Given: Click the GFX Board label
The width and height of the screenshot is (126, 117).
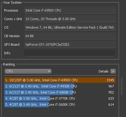Looking at the screenshot, I should point(12,44).
